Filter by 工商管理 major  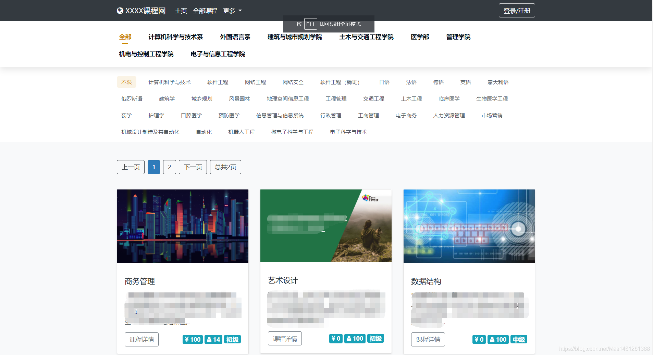coord(369,115)
